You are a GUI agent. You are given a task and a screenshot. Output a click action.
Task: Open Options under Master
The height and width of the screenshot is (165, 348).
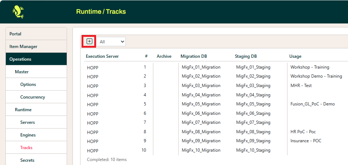(x=36, y=84)
